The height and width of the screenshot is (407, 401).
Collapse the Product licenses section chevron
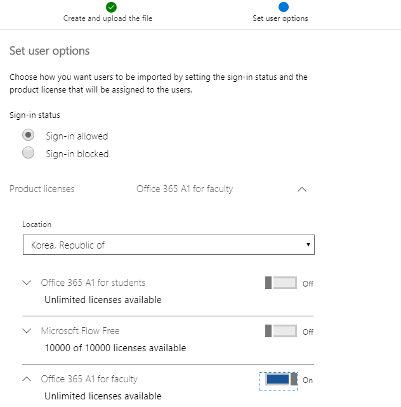coord(302,189)
